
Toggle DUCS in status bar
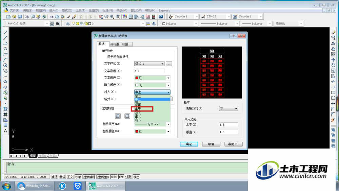pos(114,177)
